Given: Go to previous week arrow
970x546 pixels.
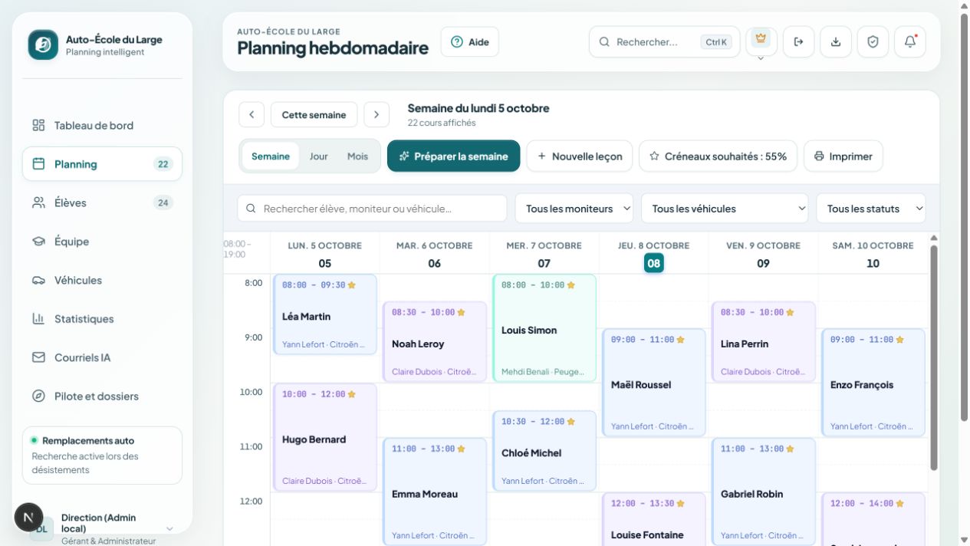Looking at the screenshot, I should 252,115.
